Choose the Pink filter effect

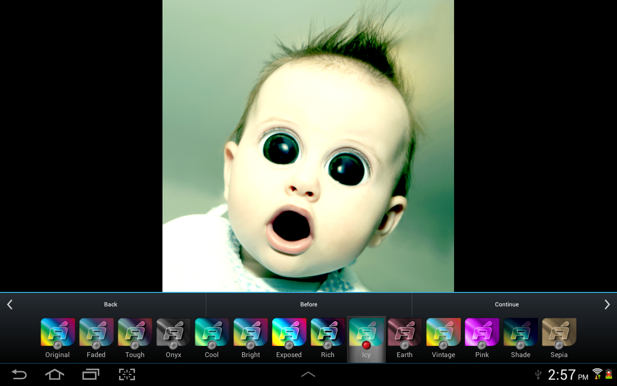(x=482, y=333)
